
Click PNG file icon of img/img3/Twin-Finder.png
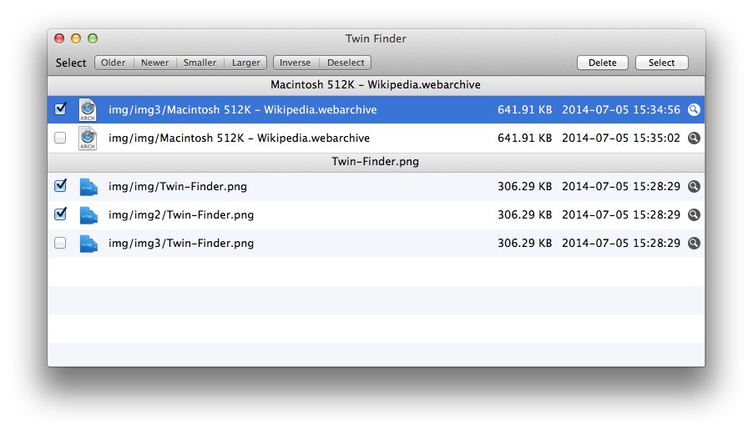click(x=88, y=244)
